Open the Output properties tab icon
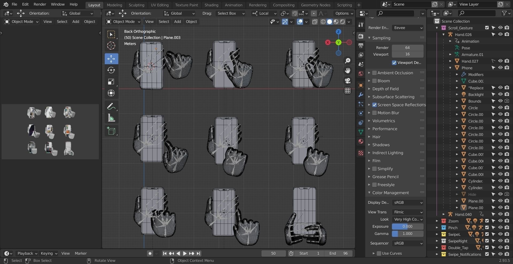Image resolution: width=513 pixels, height=264 pixels. point(361,46)
